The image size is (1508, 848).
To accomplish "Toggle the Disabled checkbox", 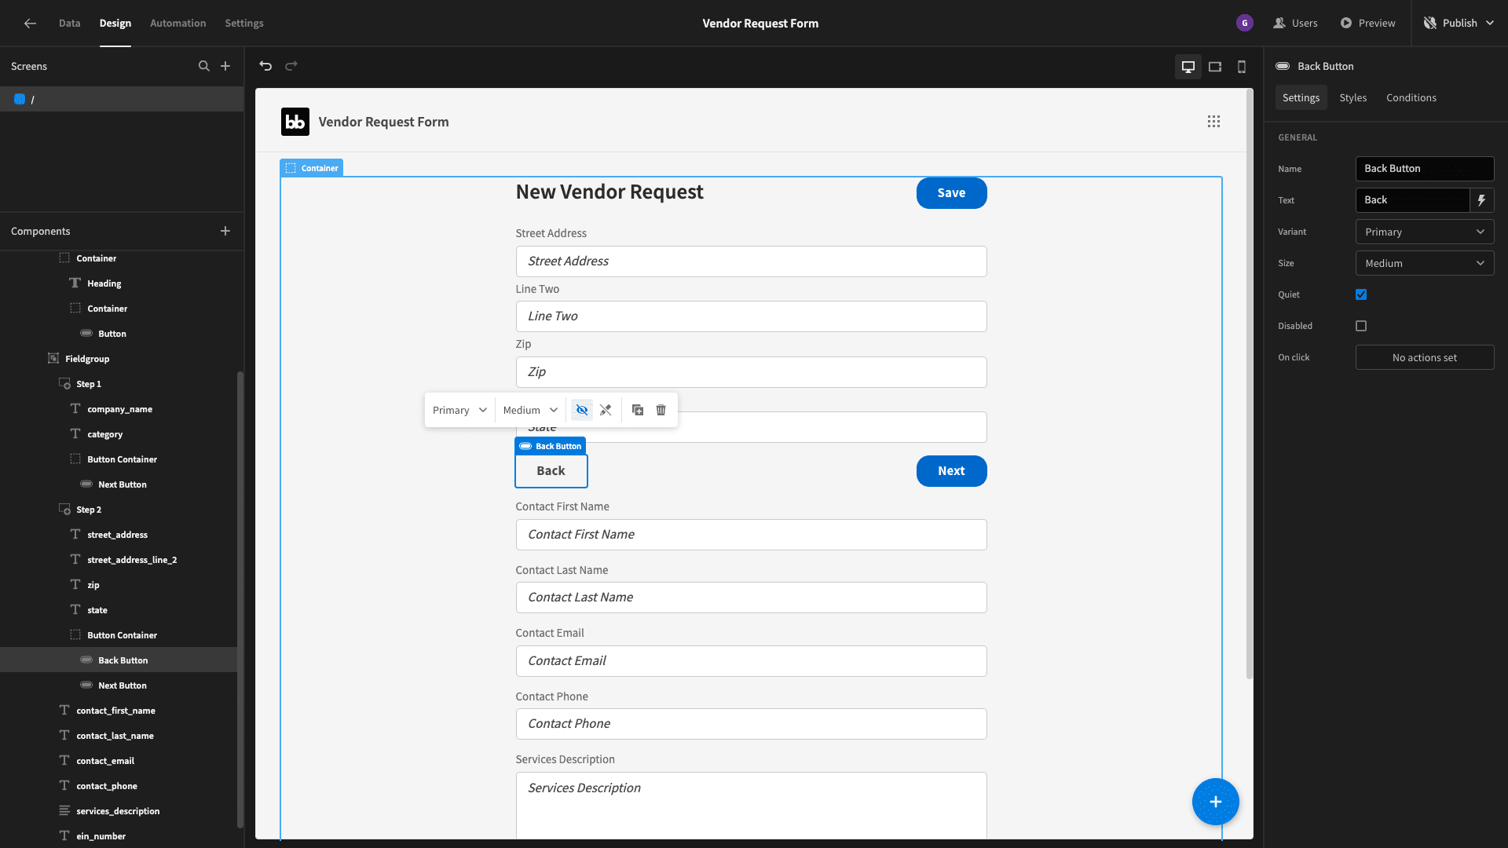I will pos(1361,326).
